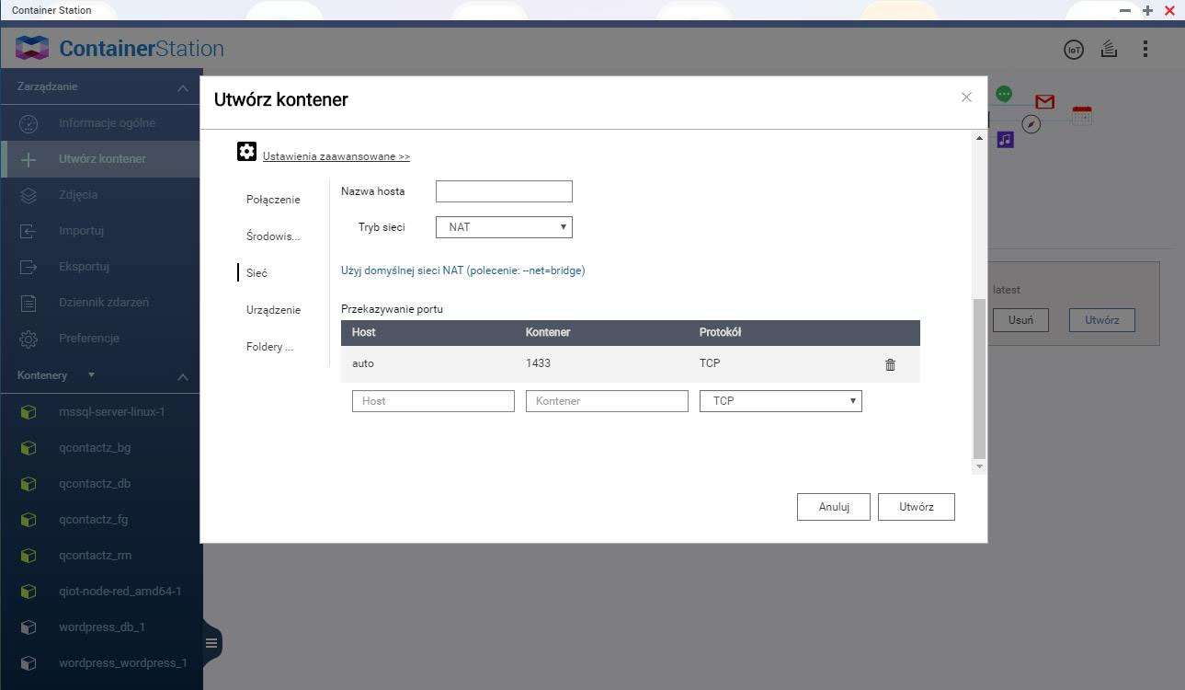Screen dimensions: 1185x690
Task: Open the Tryb sieci NAT dropdown
Action: (x=504, y=227)
